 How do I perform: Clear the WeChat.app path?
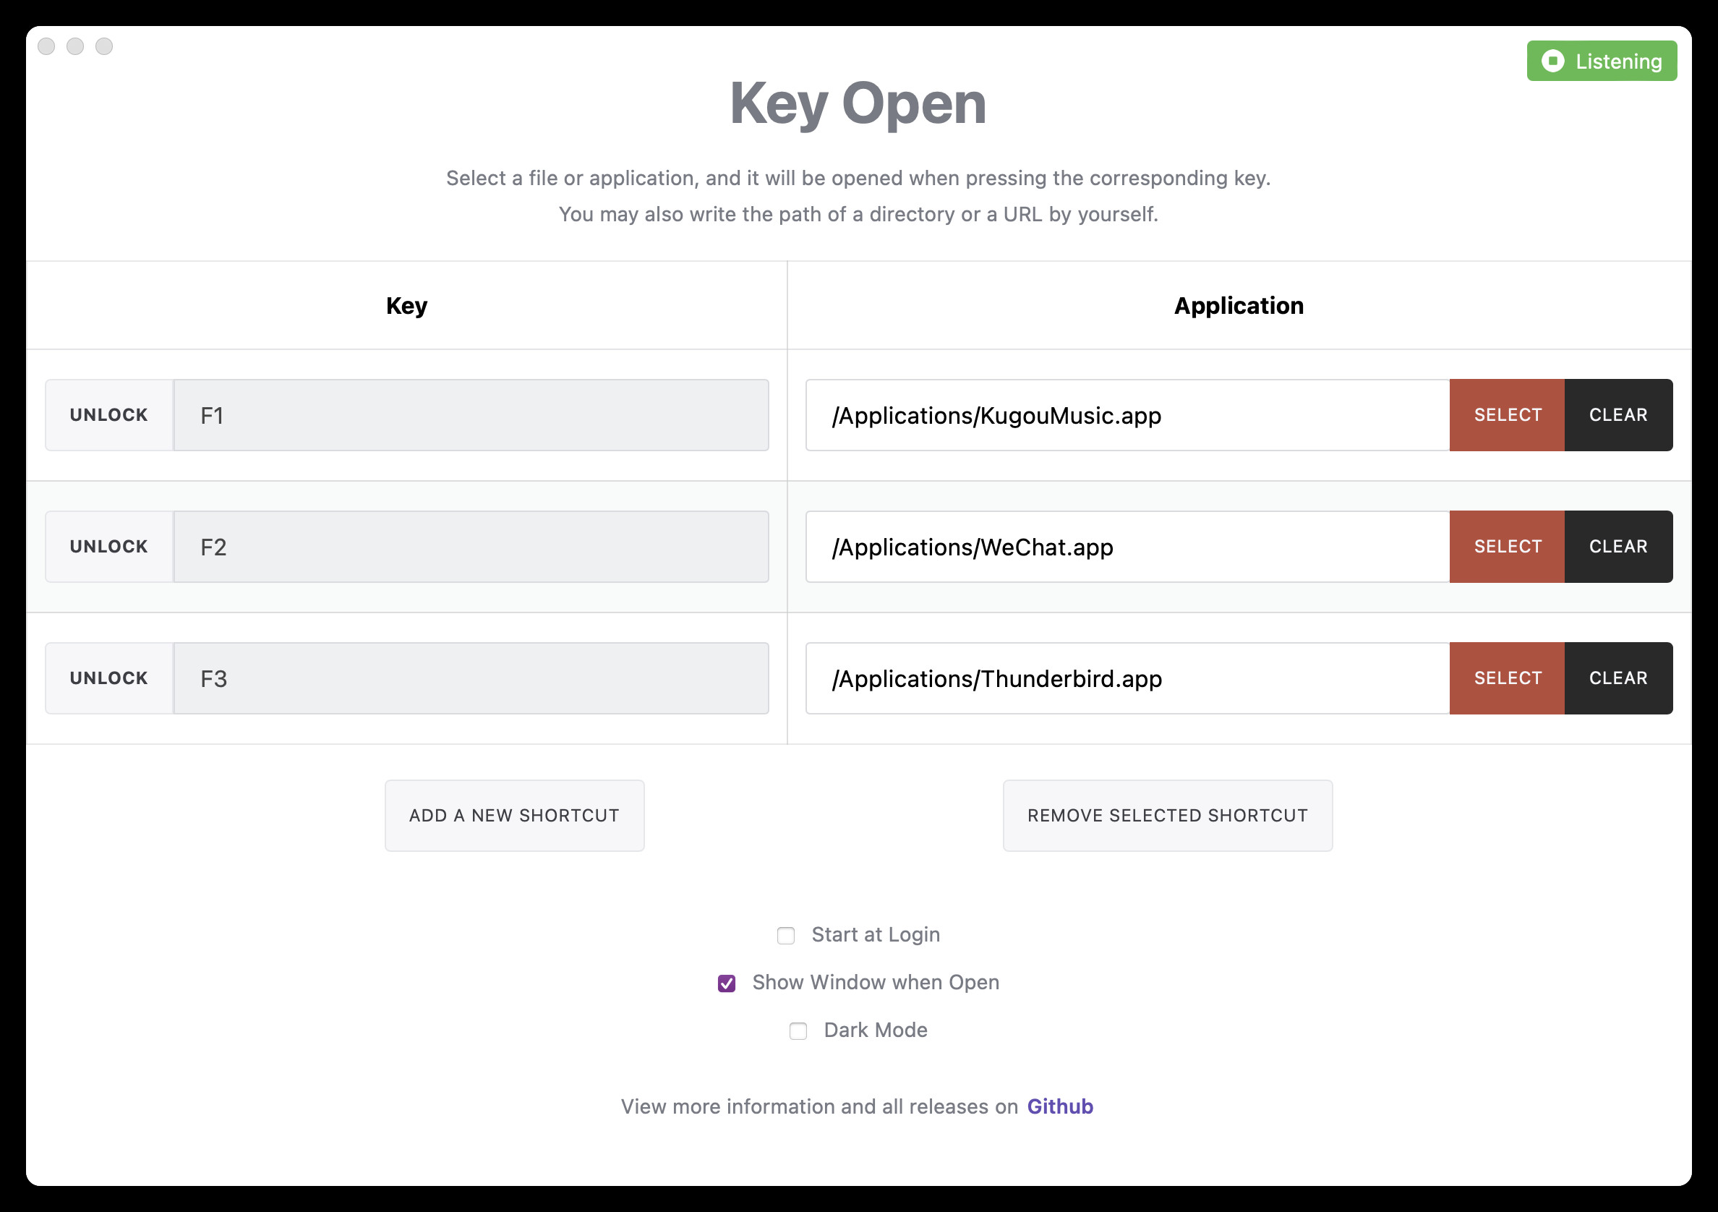(1618, 547)
